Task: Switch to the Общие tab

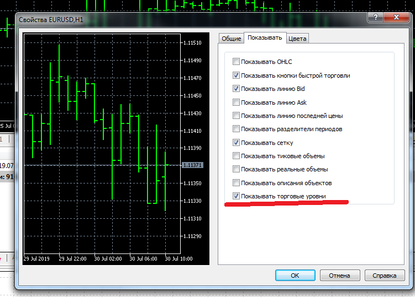Action: 232,39
